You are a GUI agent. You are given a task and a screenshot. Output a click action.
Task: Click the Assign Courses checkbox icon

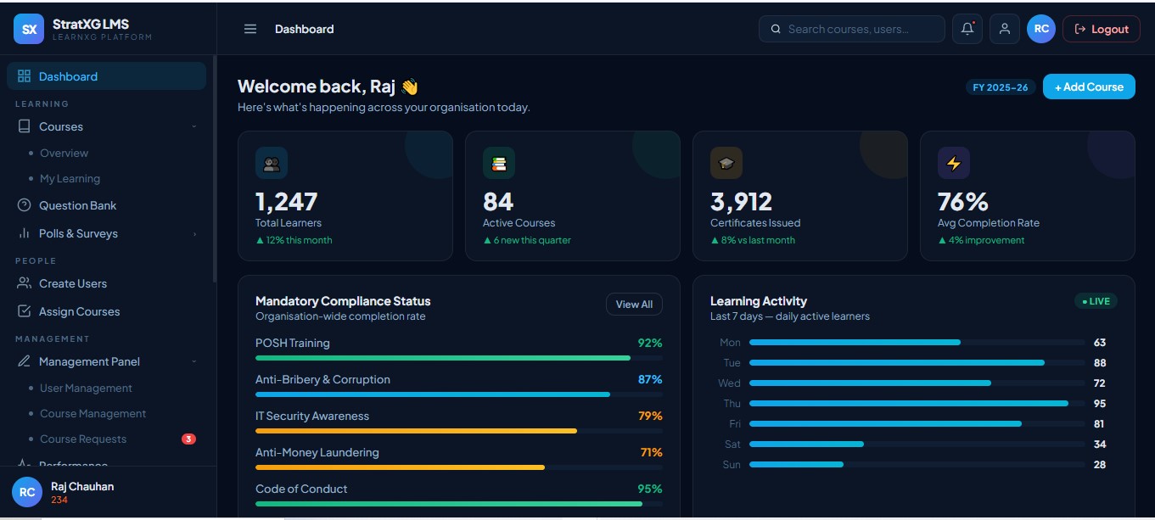(x=24, y=311)
